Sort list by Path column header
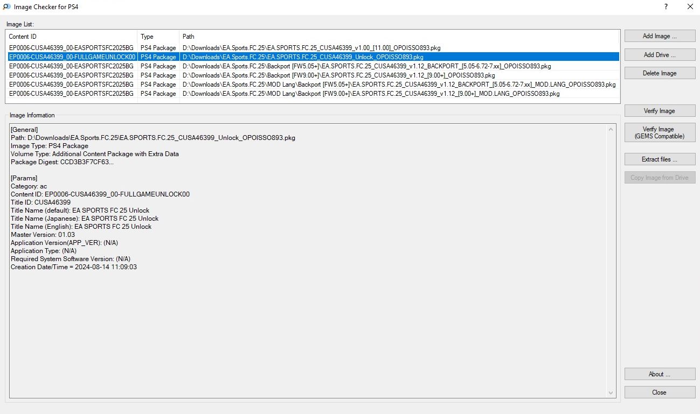700x414 pixels. coord(399,37)
